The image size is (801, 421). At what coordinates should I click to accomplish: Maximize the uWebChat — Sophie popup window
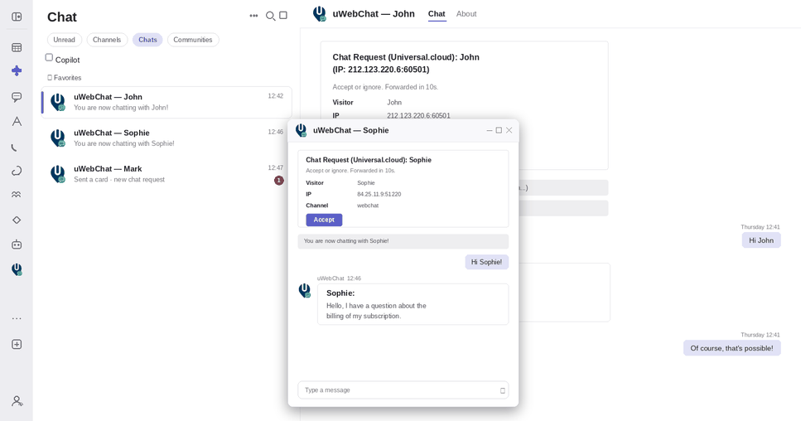(499, 130)
